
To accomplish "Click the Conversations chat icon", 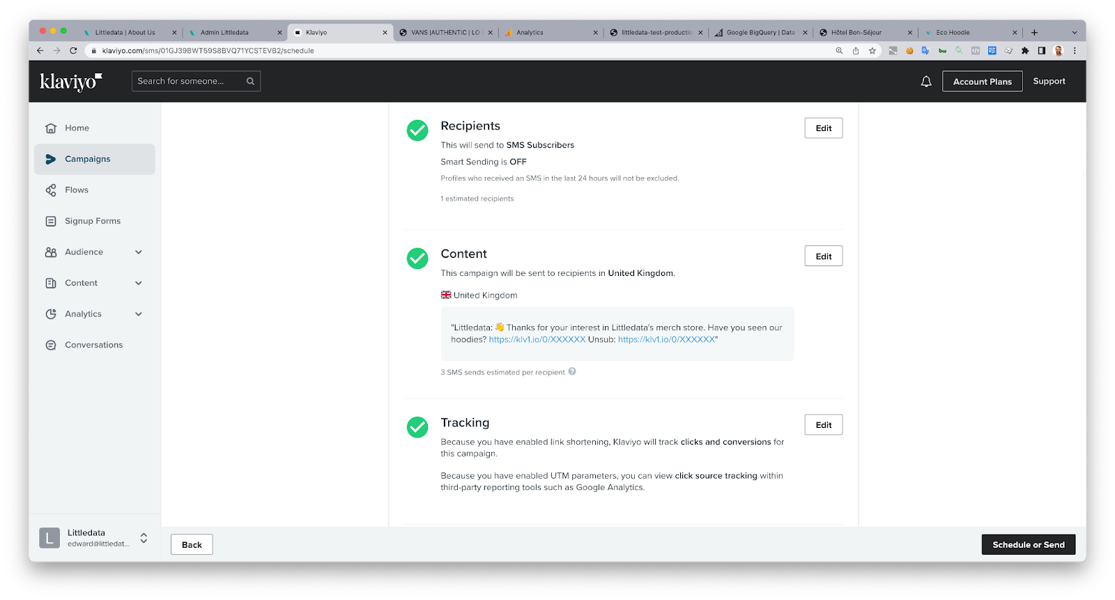I will coord(51,345).
